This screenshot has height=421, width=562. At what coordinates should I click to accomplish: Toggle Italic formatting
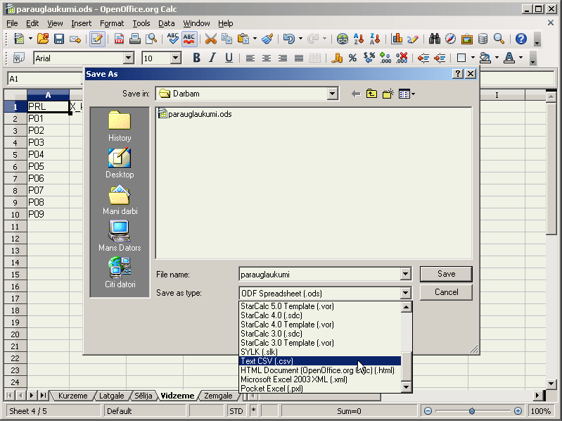click(x=212, y=58)
